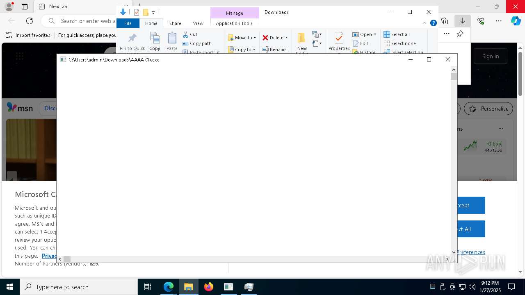Click the properties quick access toolbar icon
Screen dimensions: 525x295
click(137, 12)
